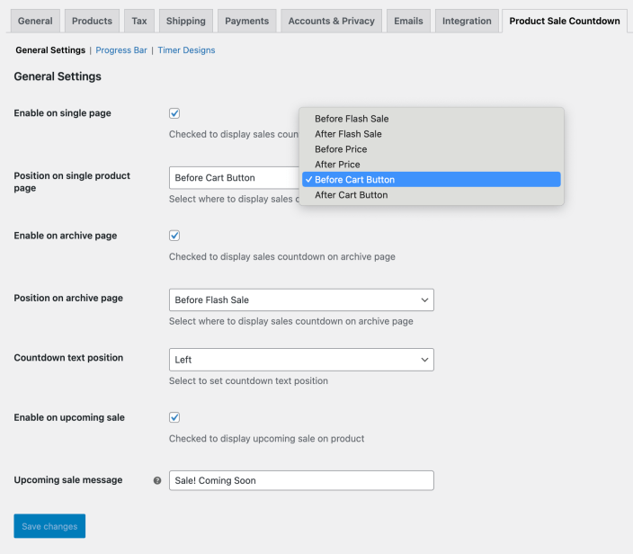Click the help icon beside Upcoming sale message
This screenshot has width=633, height=554.
[157, 481]
